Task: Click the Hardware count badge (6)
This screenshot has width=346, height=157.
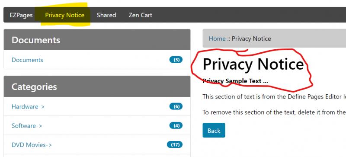Action: (x=176, y=107)
